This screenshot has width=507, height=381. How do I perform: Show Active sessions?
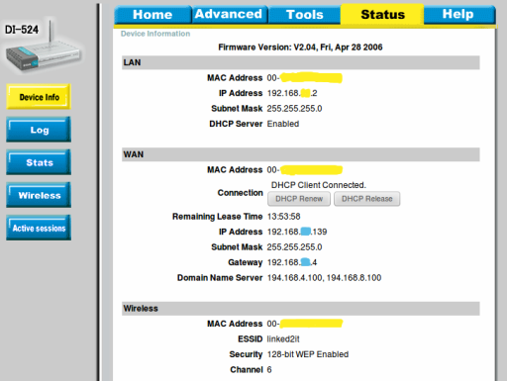pyautogui.click(x=39, y=228)
